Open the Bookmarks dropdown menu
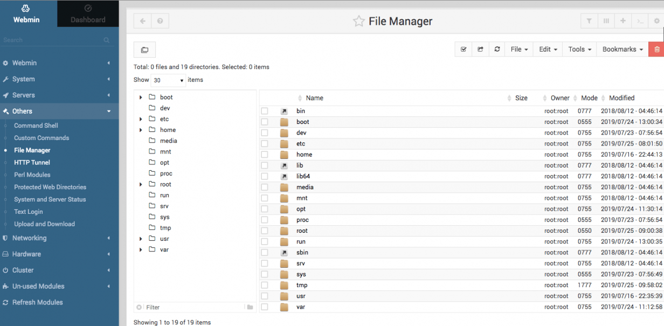664x326 pixels. pos(622,49)
